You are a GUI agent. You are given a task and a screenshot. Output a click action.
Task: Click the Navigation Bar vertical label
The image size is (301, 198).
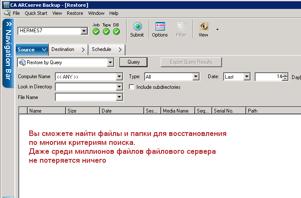point(9,54)
